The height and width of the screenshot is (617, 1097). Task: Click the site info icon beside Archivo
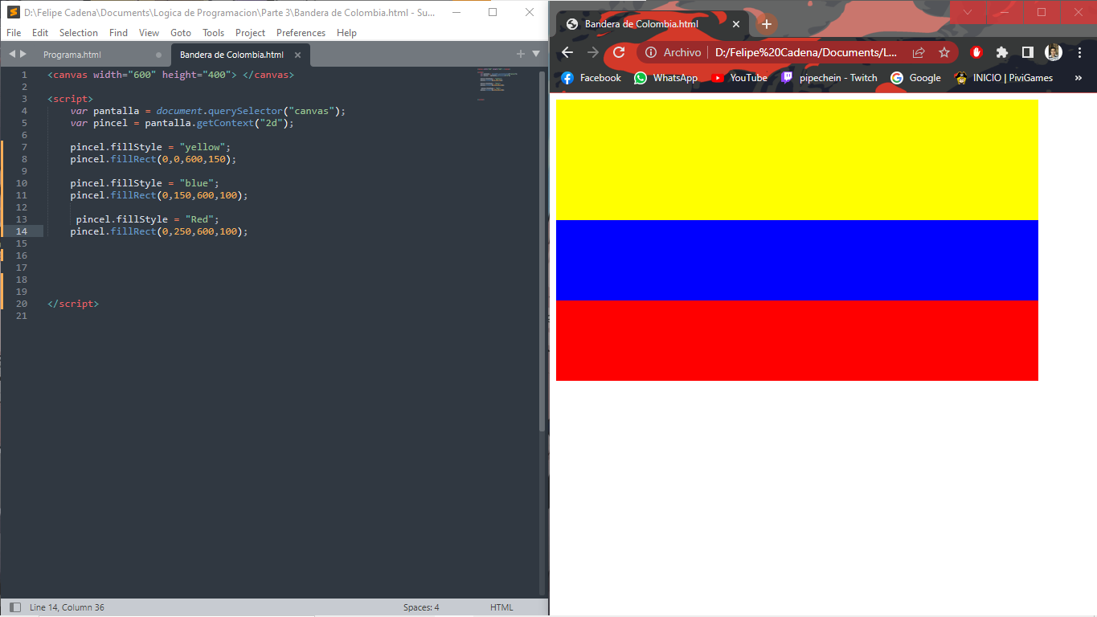point(652,52)
